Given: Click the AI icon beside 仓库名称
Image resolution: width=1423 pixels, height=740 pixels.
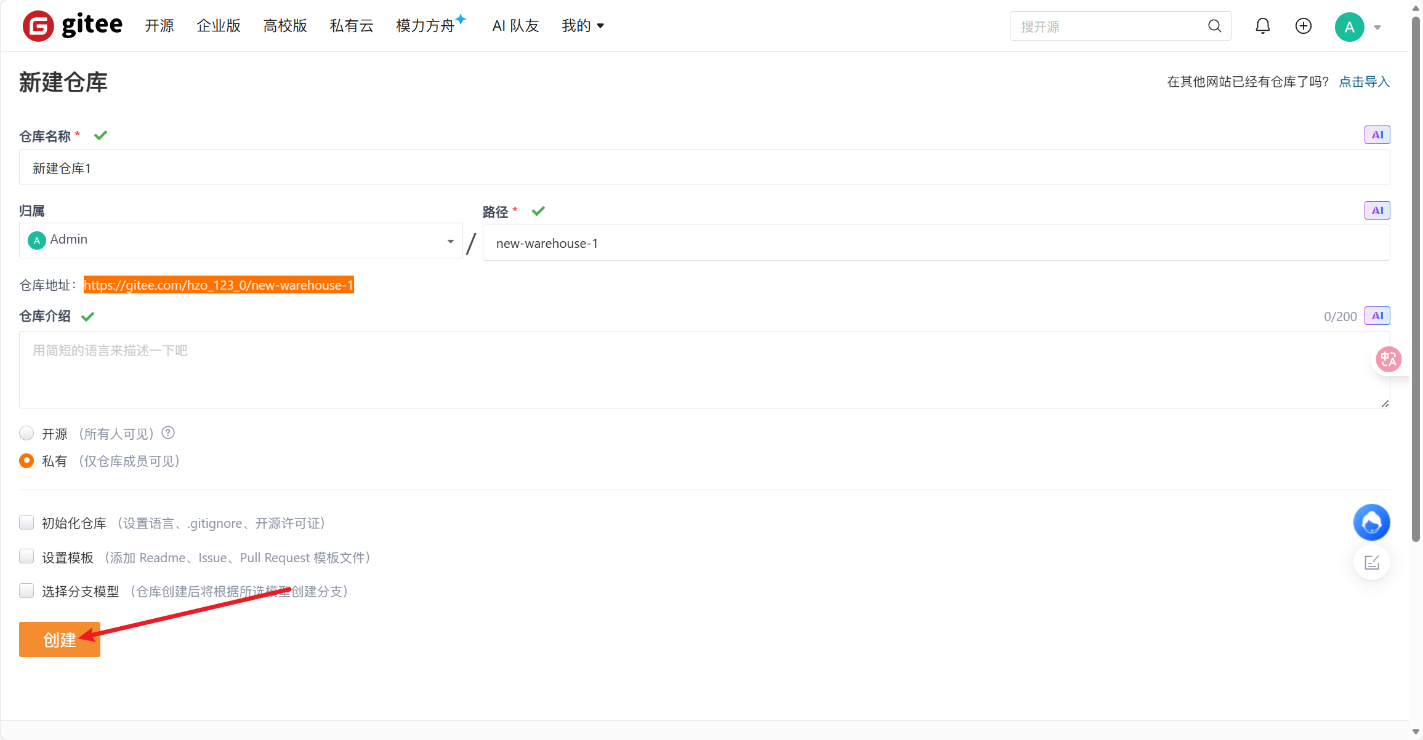Looking at the screenshot, I should point(1377,134).
